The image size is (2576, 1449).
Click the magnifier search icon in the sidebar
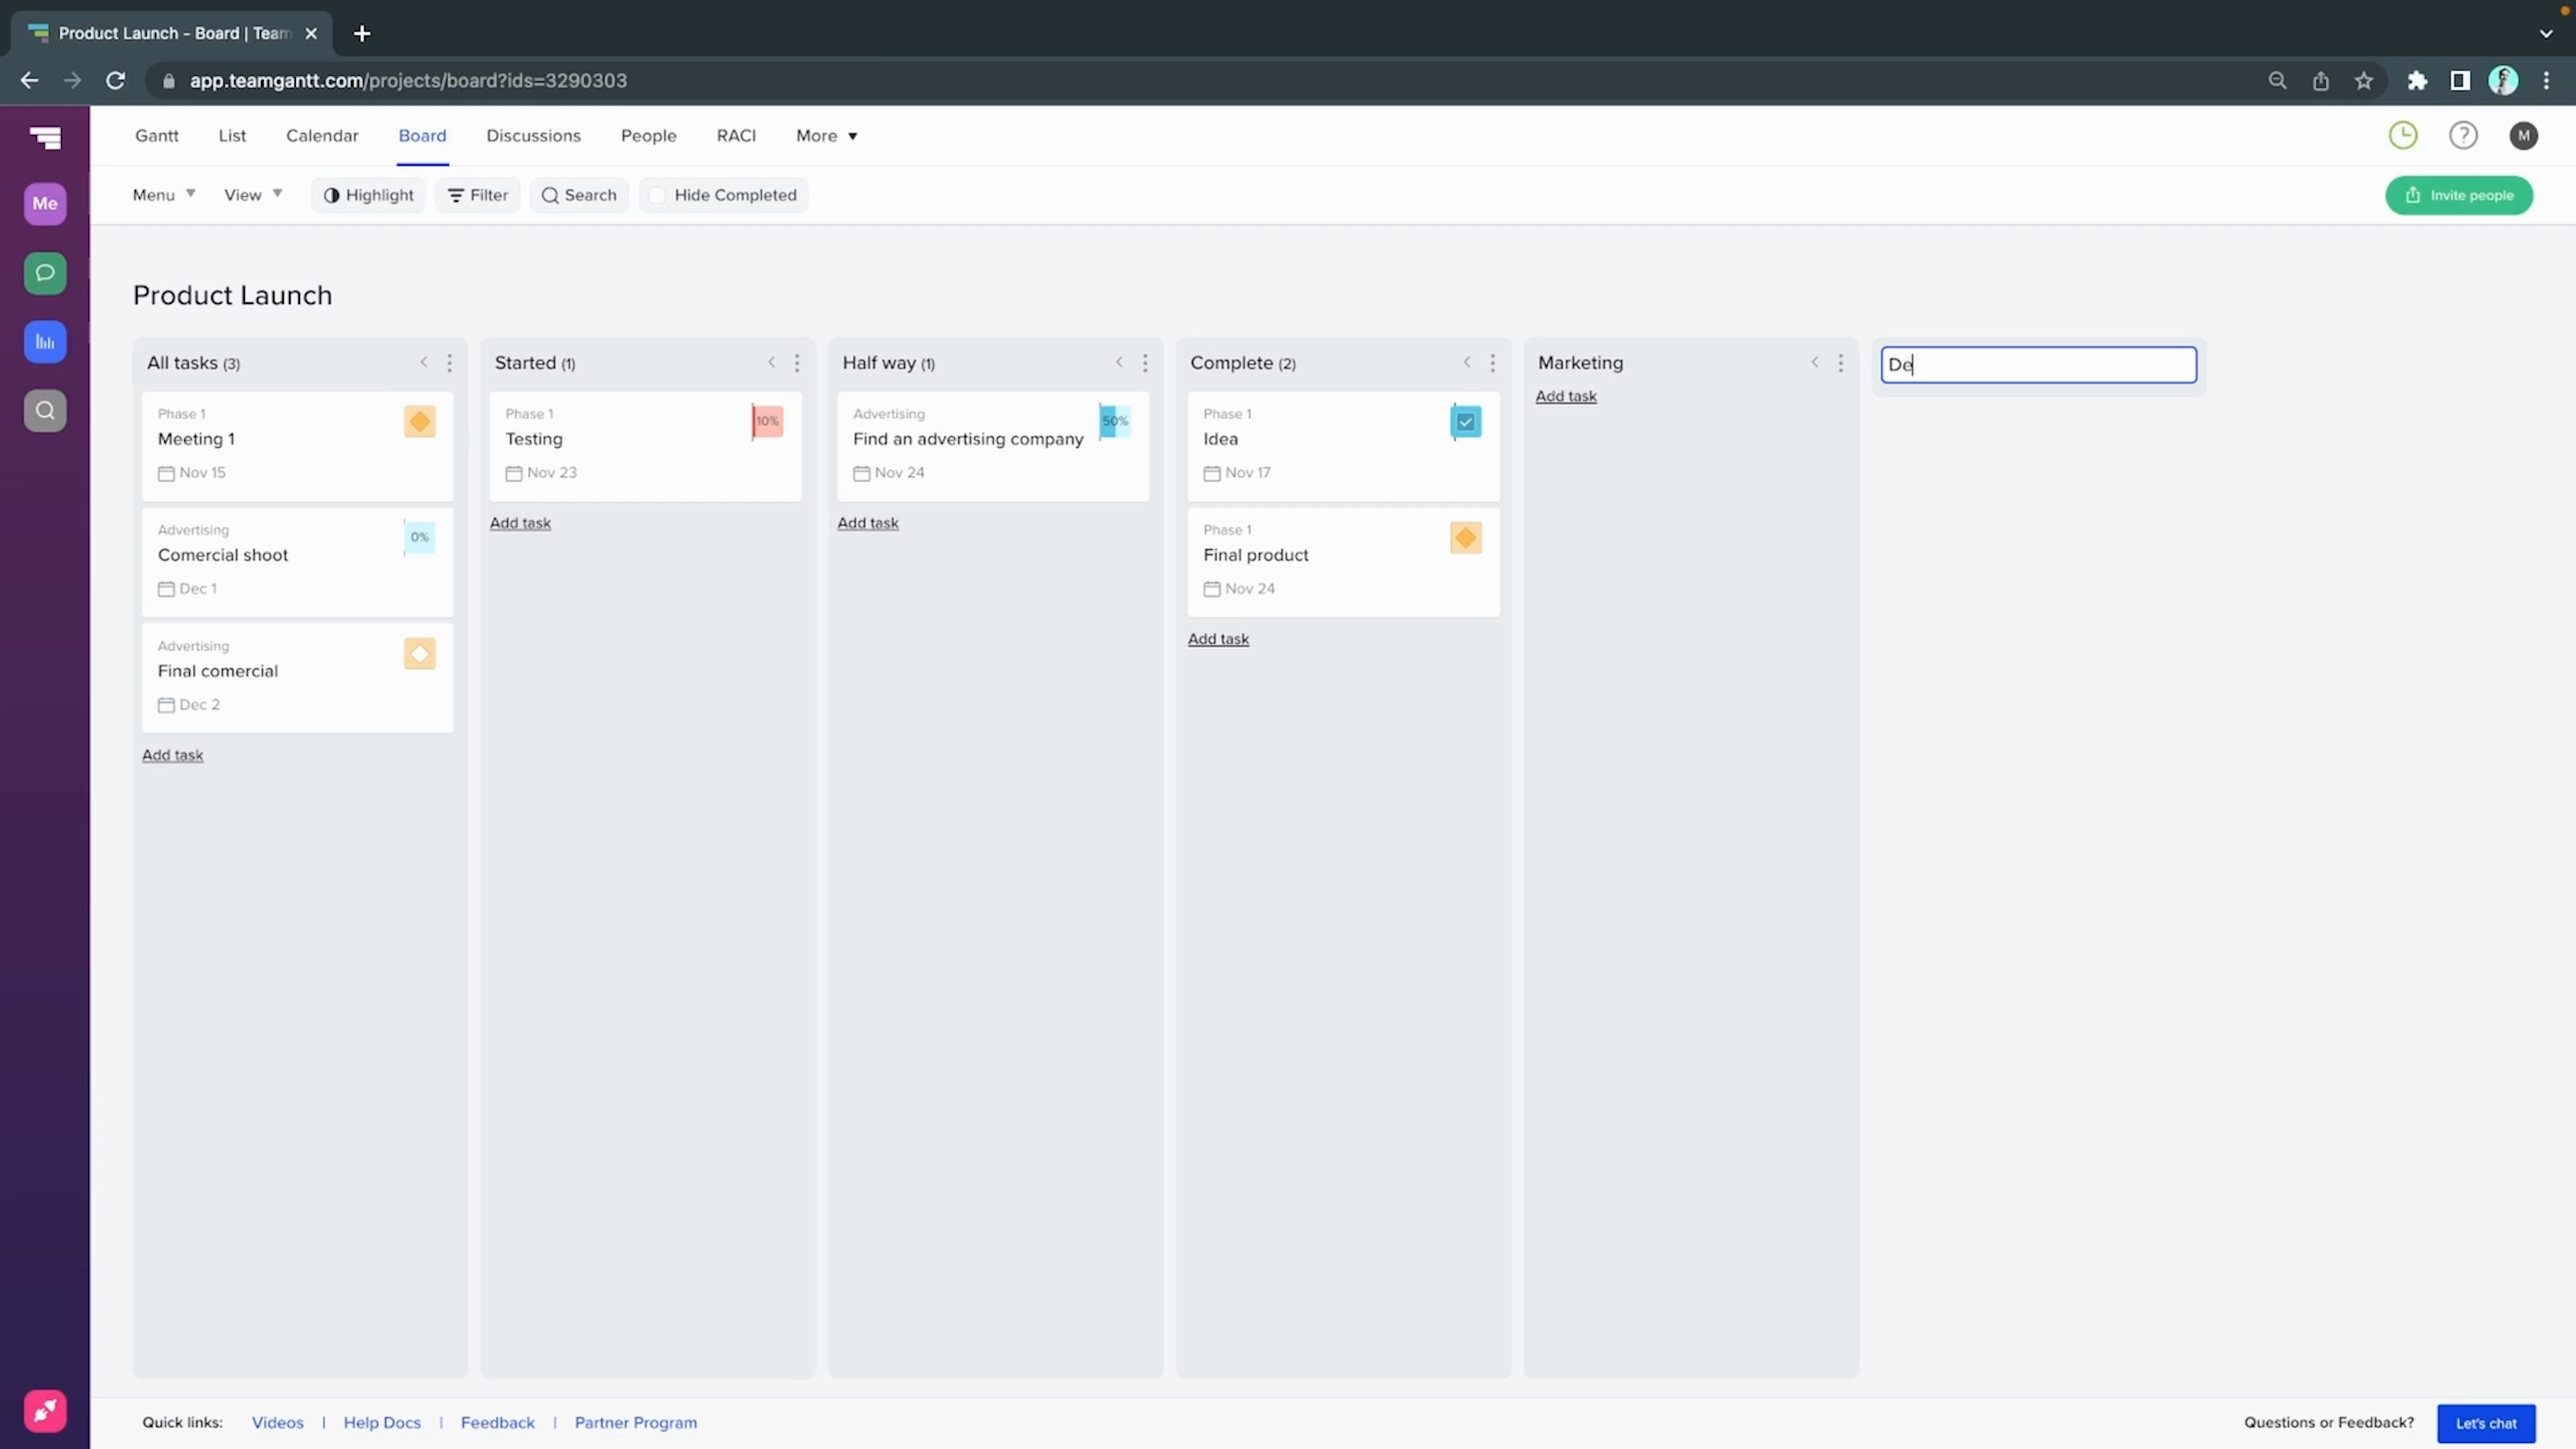click(x=45, y=410)
